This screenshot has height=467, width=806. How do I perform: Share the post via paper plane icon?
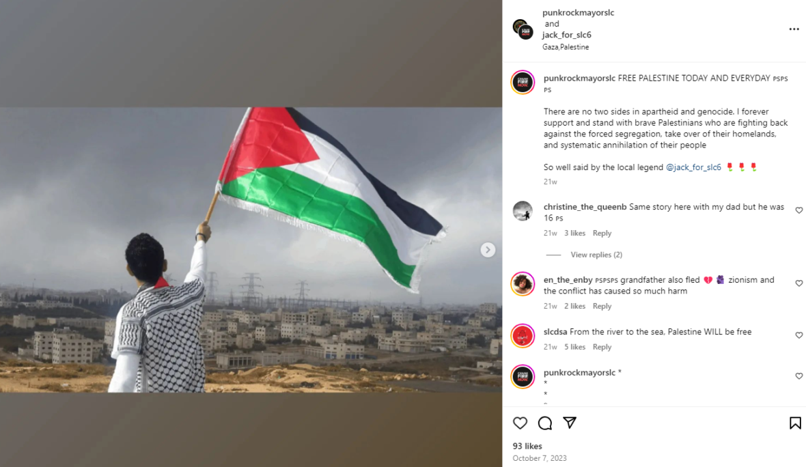(570, 423)
